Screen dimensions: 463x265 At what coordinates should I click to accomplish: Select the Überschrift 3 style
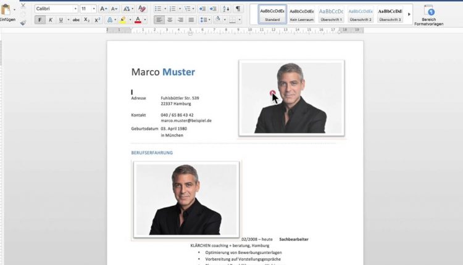[390, 14]
